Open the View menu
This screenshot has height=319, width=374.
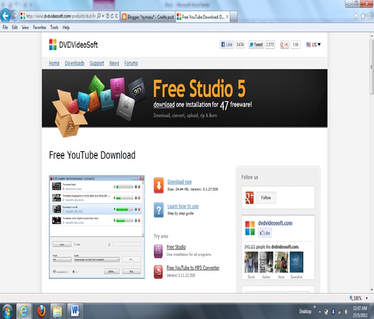[25, 28]
